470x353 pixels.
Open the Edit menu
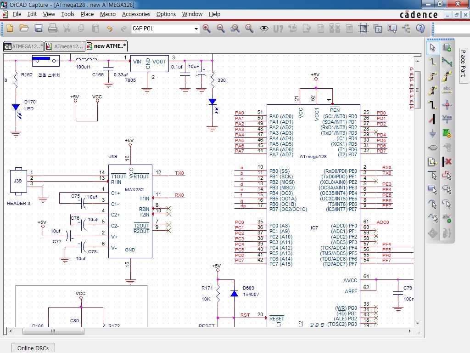tap(32, 14)
